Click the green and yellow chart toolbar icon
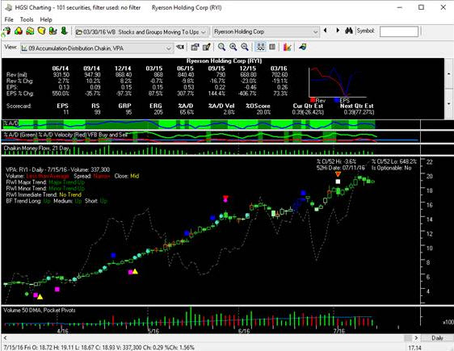 point(53,31)
